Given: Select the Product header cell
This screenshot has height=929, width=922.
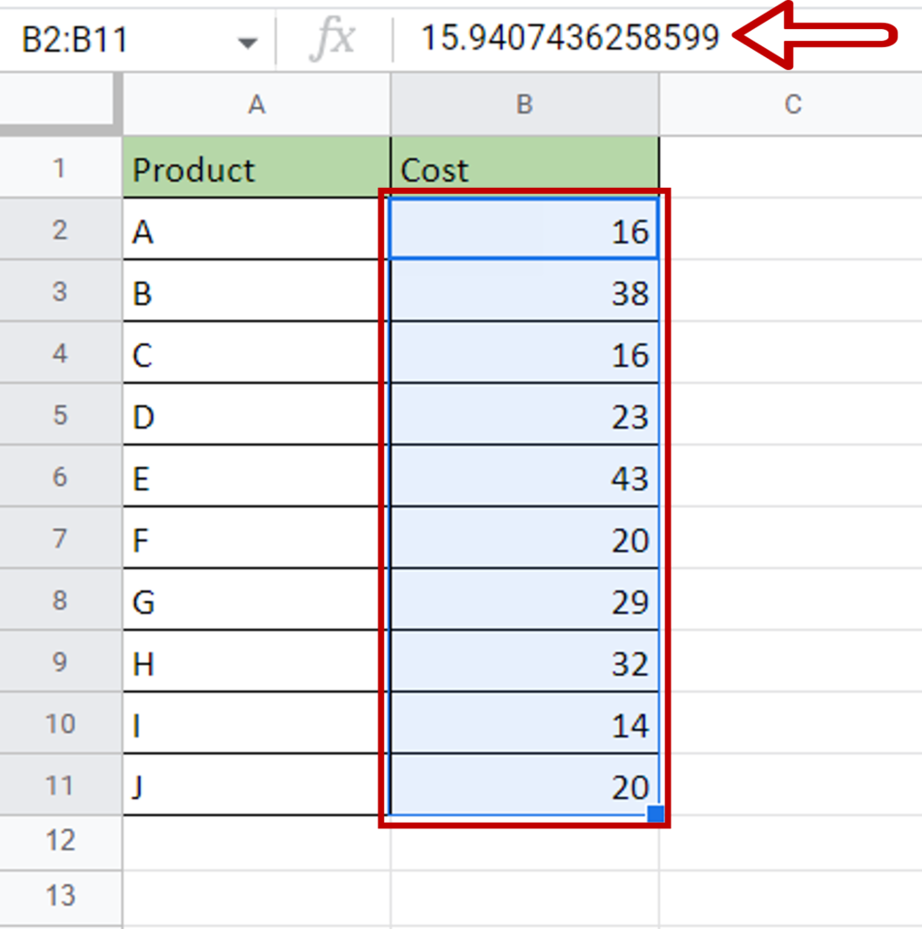Looking at the screenshot, I should tap(256, 169).
